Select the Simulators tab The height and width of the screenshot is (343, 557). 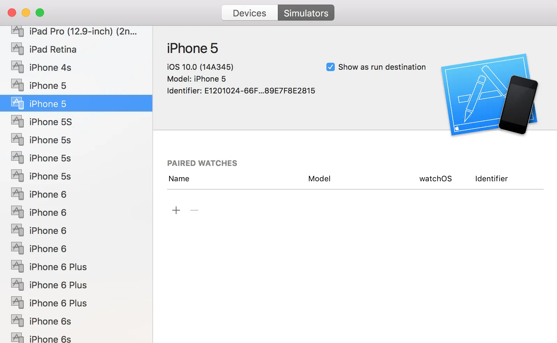306,13
